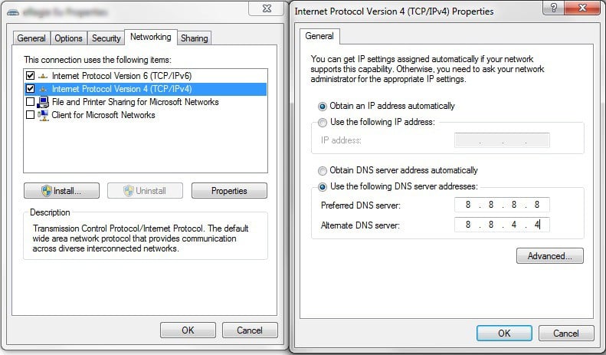606x355 pixels.
Task: Select Obtain DNS server address automatically
Action: pos(323,170)
